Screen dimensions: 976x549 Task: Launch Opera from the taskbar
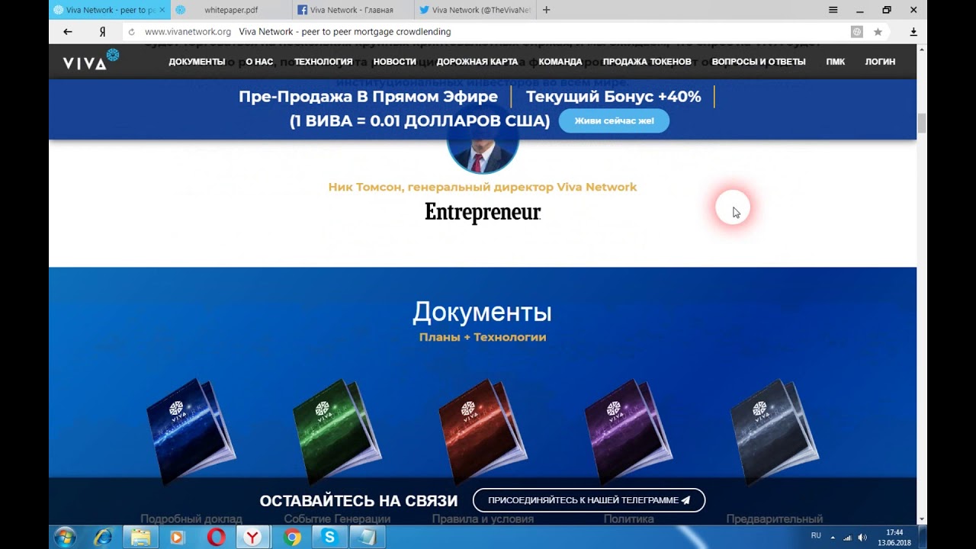coord(216,538)
